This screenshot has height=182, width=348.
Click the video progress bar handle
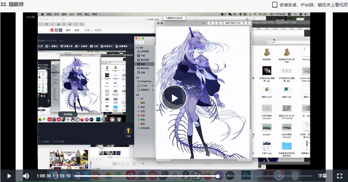(218, 176)
